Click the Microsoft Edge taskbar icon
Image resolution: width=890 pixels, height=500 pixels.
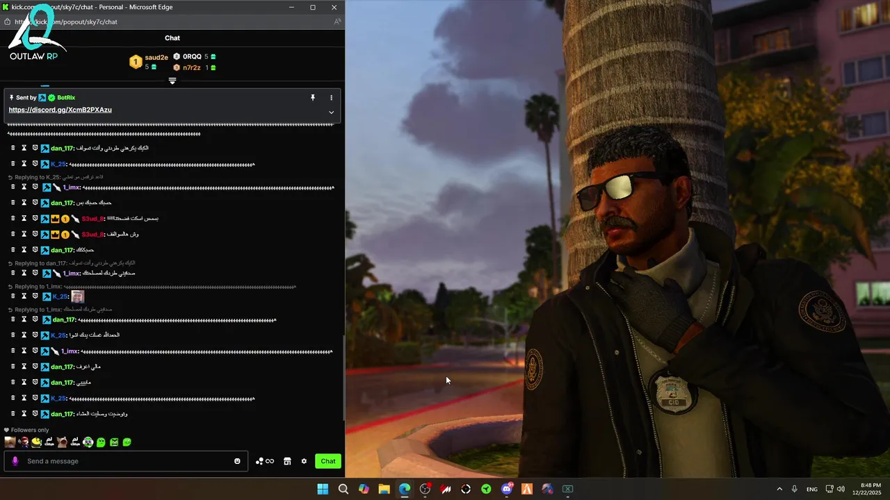click(405, 489)
